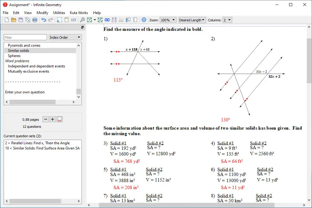The image size is (312, 208).
Task: Click topic list scroll down arrow
Action: tap(78, 97)
